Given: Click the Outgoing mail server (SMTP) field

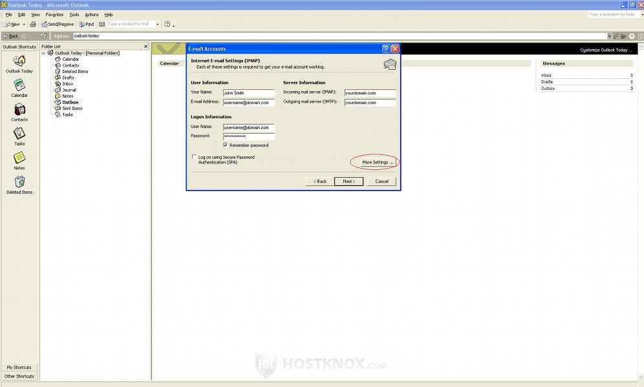Looking at the screenshot, I should 370,103.
